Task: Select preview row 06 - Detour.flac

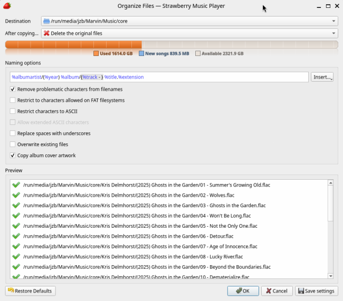Action: [x=169, y=236]
